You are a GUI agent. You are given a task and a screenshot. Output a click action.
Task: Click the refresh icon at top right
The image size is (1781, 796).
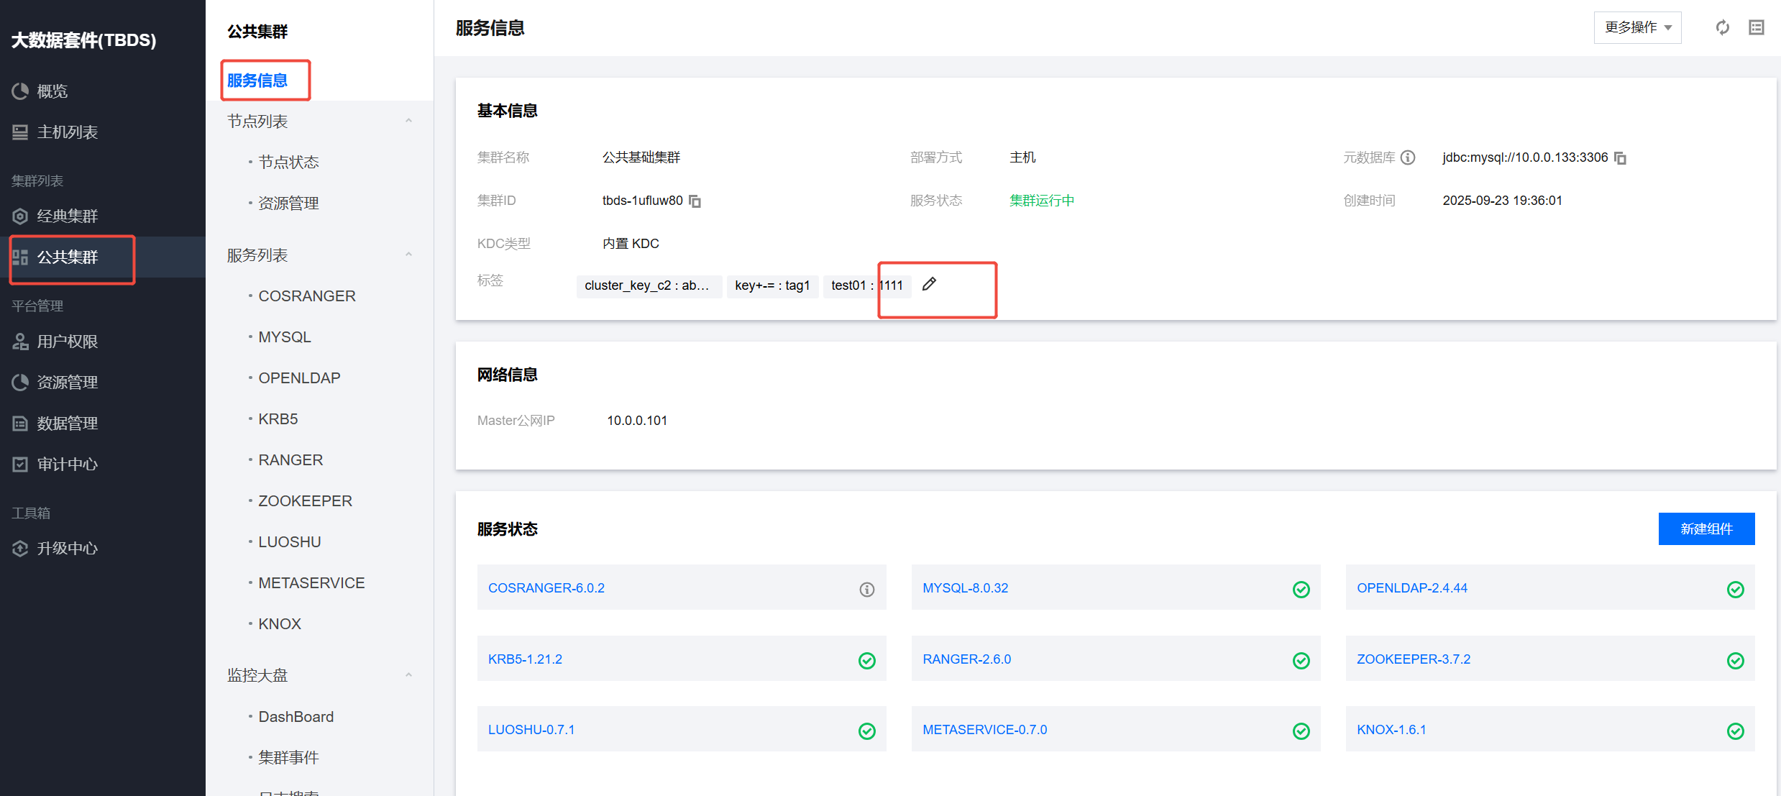pos(1722,28)
